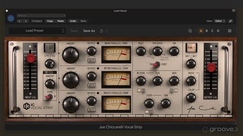
Task: Click the red Output LVL fader
Action: (x=211, y=67)
